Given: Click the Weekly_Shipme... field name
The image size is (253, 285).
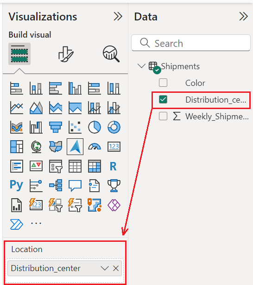Looking at the screenshot, I should tap(217, 117).
